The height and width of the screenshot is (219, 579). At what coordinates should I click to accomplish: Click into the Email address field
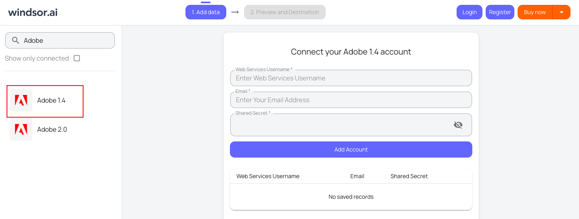coord(351,100)
